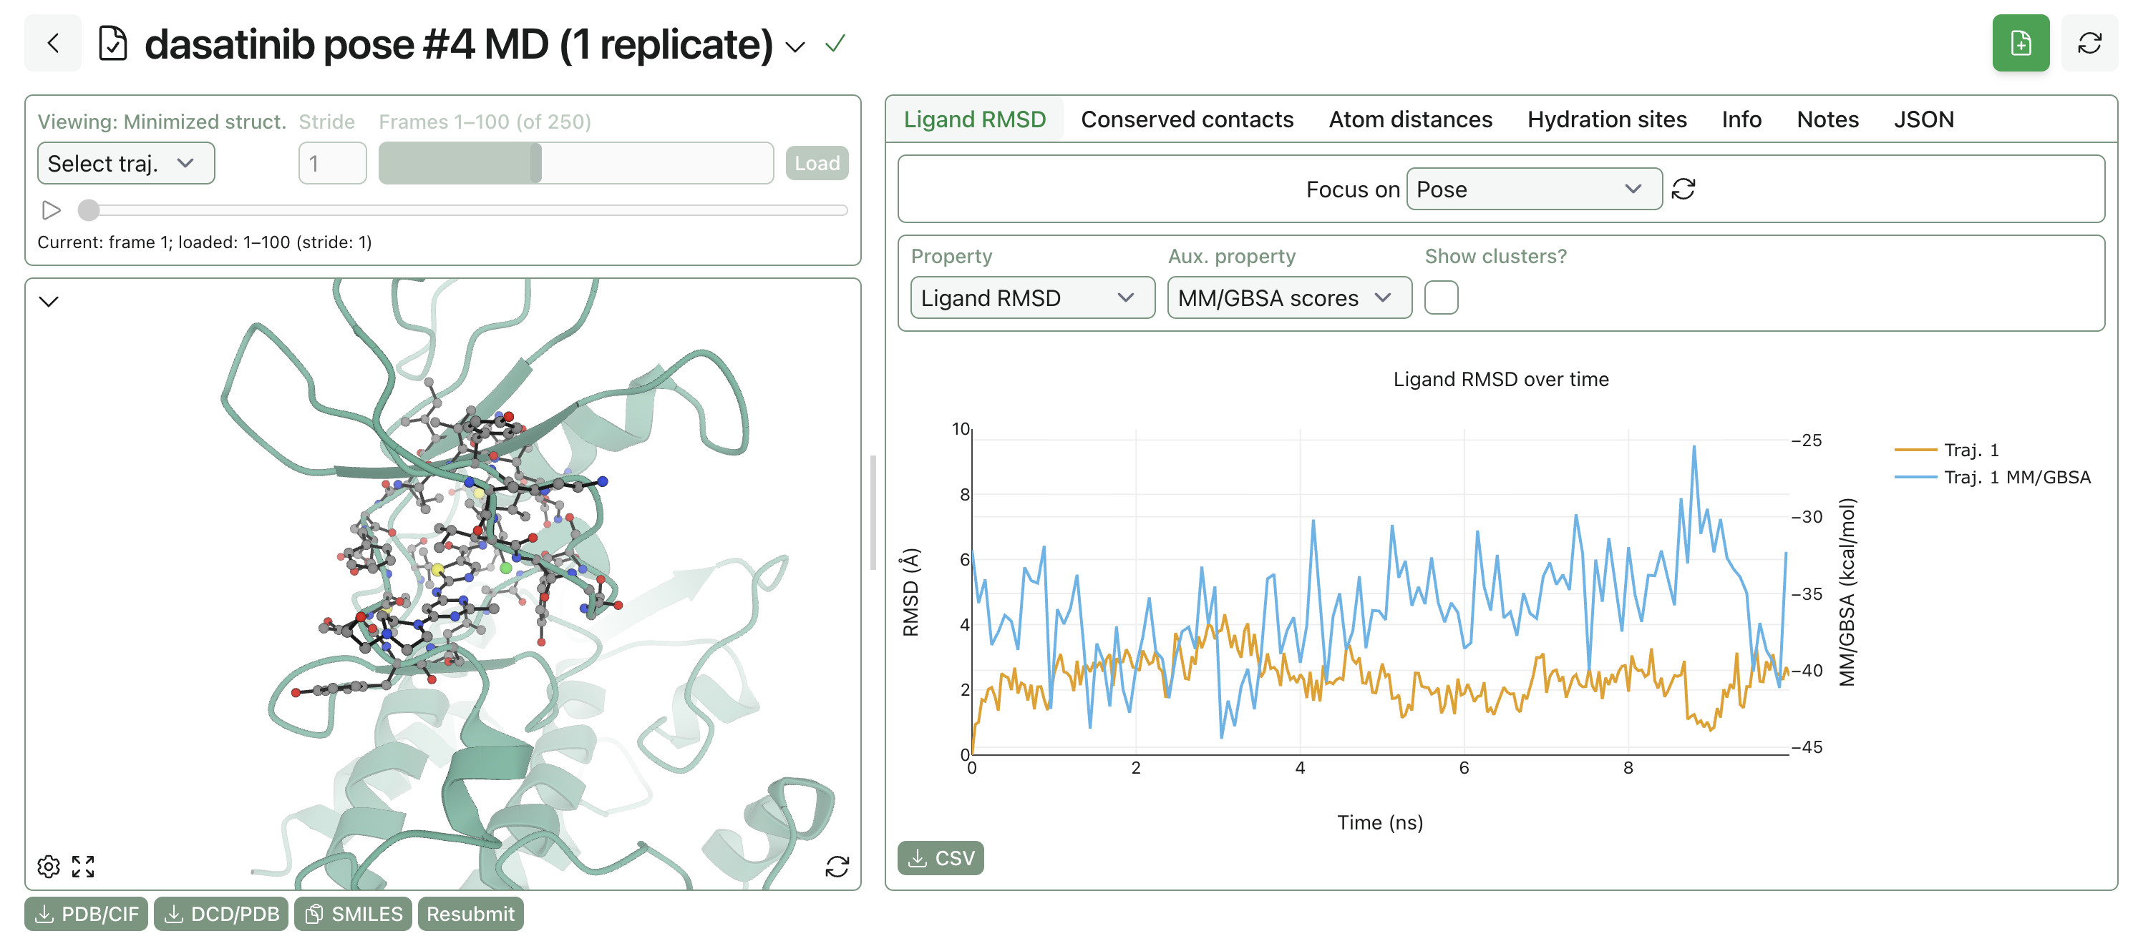Click the green new-document button
This screenshot has height=941, width=2133.
(2021, 43)
